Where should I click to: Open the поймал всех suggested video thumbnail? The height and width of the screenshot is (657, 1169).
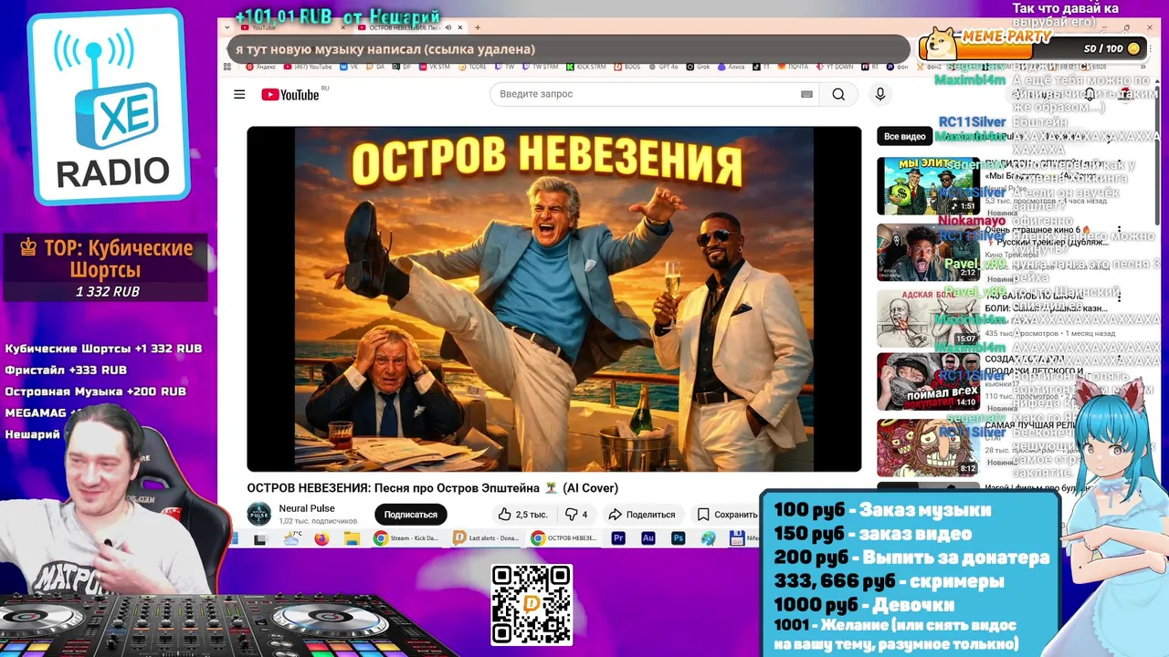(x=928, y=381)
